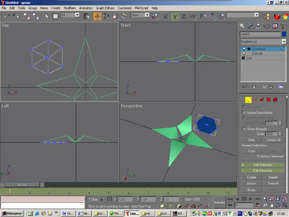Click the Démarrer start button
289x217 pixels.
[13, 213]
